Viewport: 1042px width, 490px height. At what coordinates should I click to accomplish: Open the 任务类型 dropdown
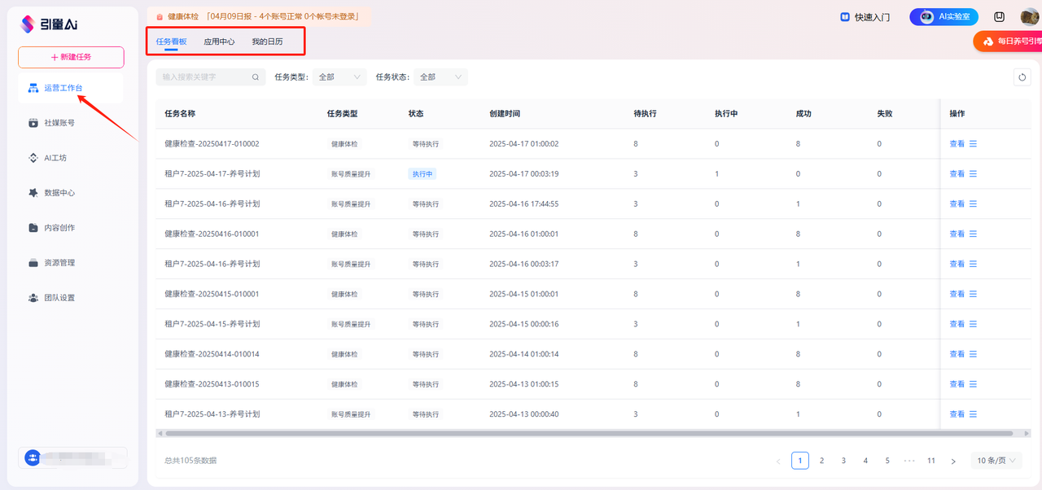click(x=340, y=77)
